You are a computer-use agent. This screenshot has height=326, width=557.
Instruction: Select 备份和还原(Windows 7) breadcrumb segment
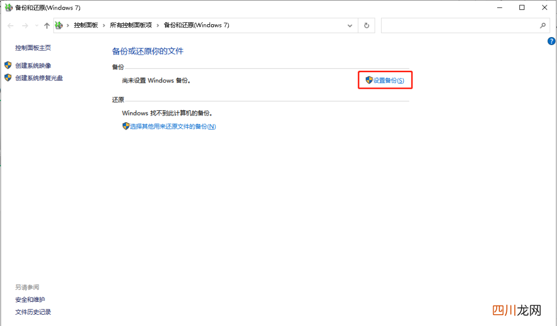click(196, 25)
